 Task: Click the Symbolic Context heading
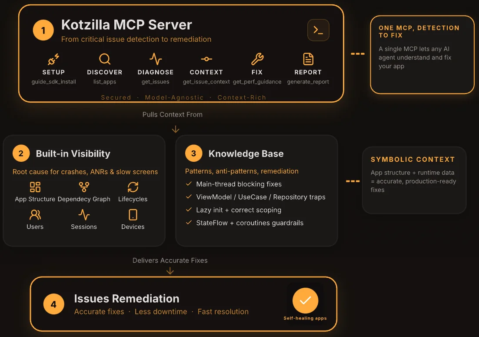click(412, 160)
